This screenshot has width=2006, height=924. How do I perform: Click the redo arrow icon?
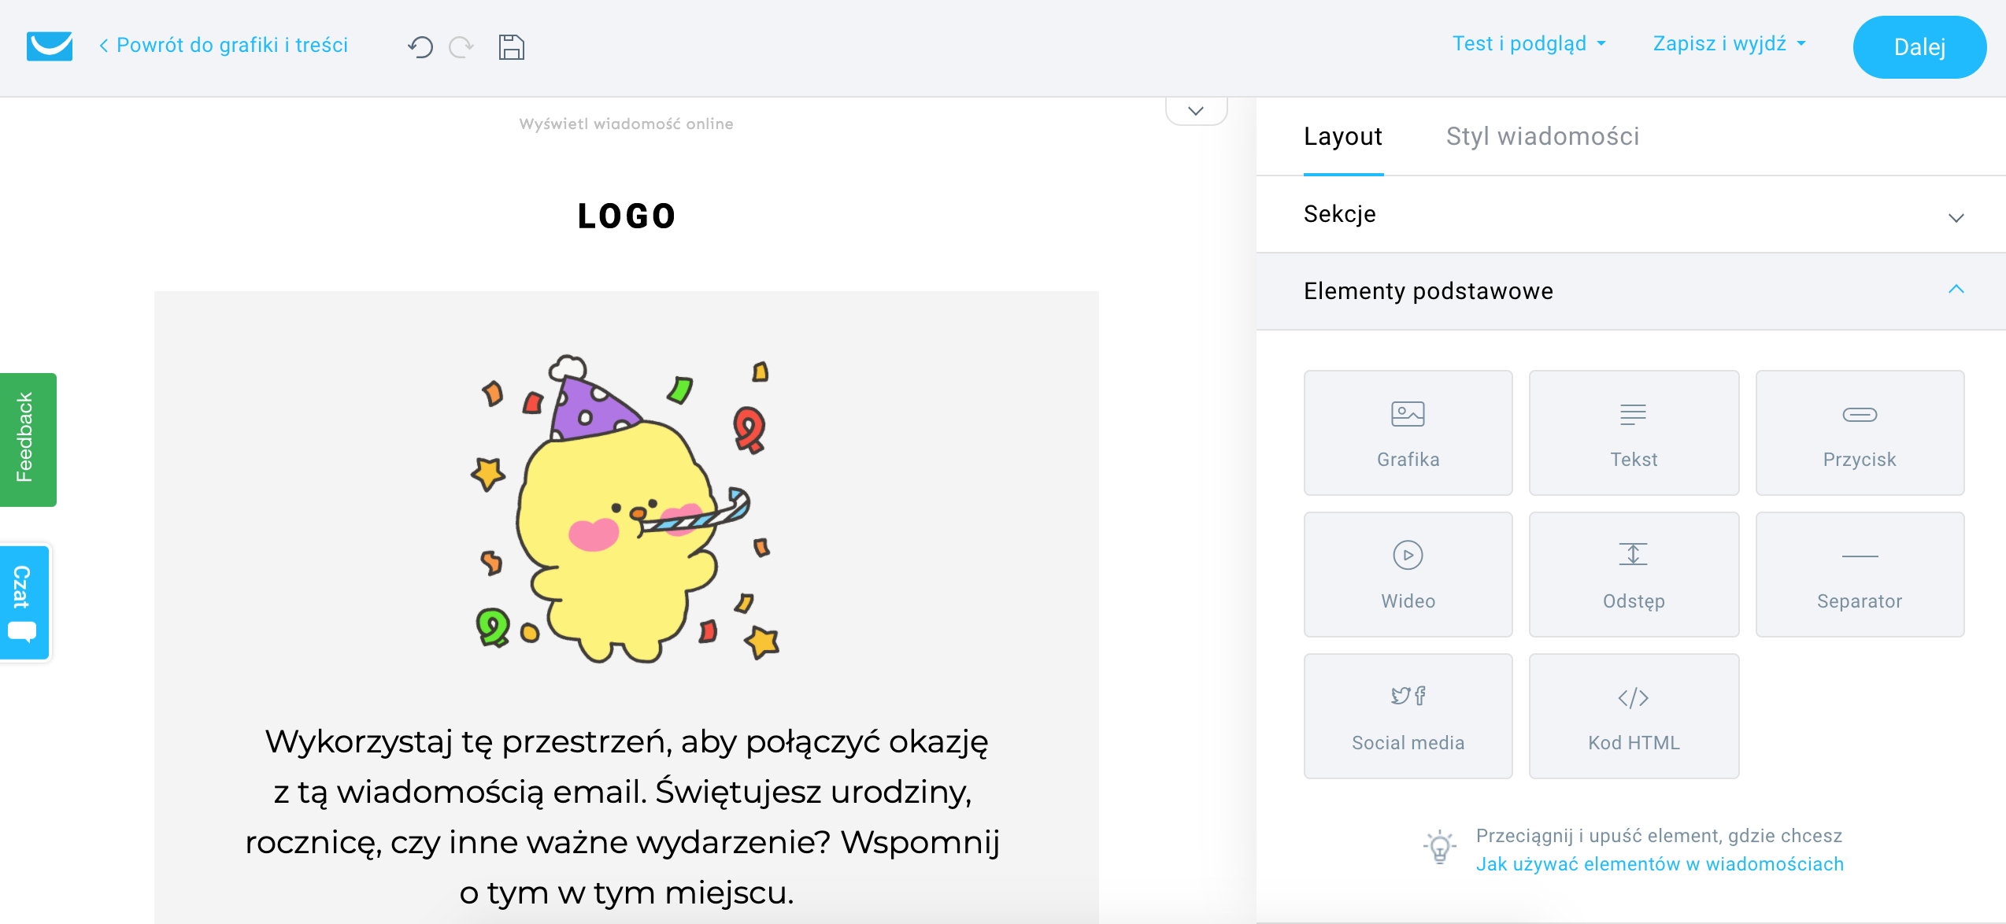point(461,47)
